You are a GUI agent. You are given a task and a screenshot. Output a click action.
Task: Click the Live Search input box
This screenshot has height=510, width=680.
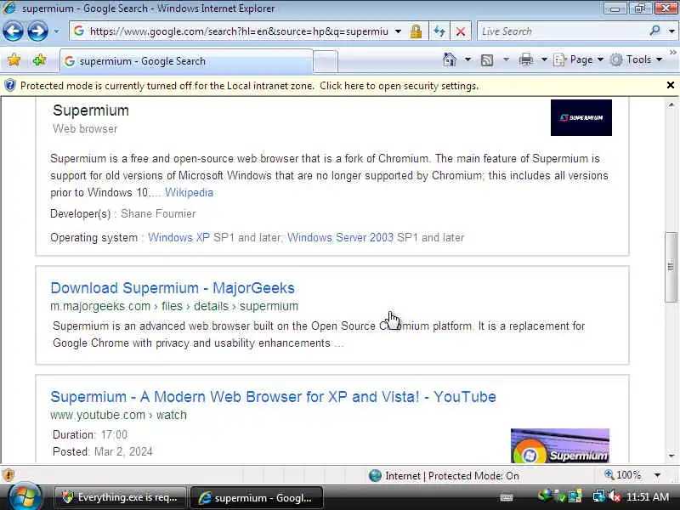563,31
